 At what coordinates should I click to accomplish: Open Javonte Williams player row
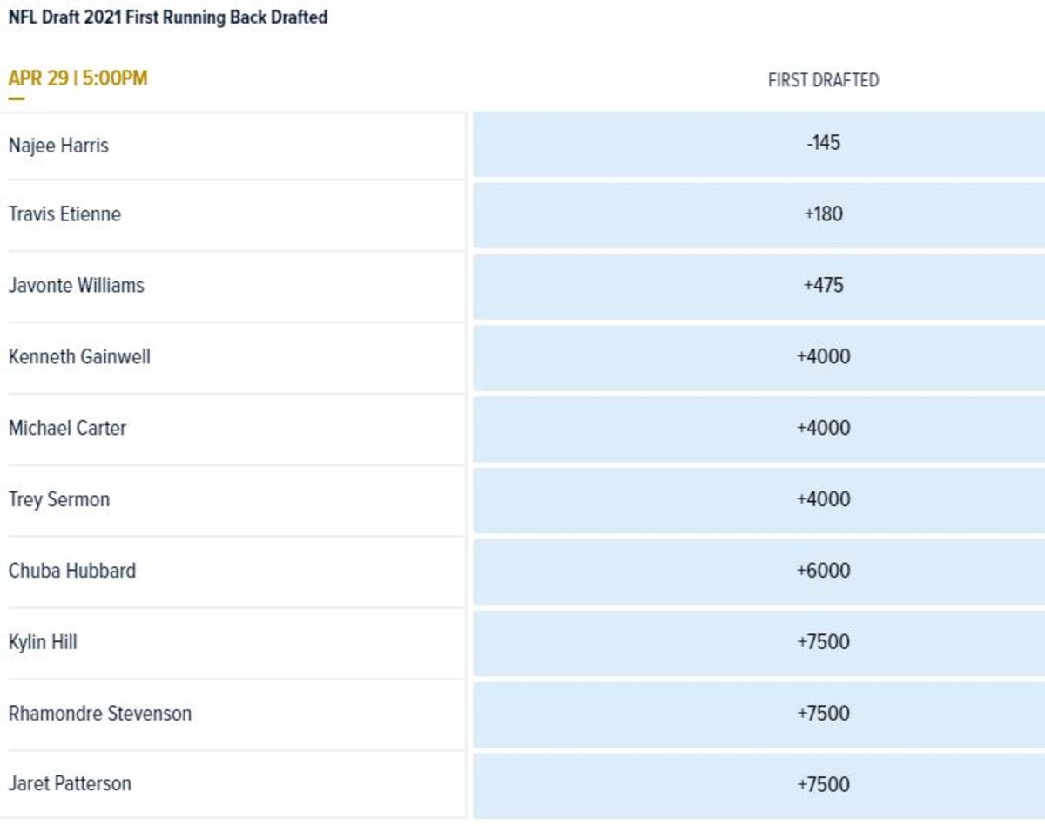tap(77, 286)
